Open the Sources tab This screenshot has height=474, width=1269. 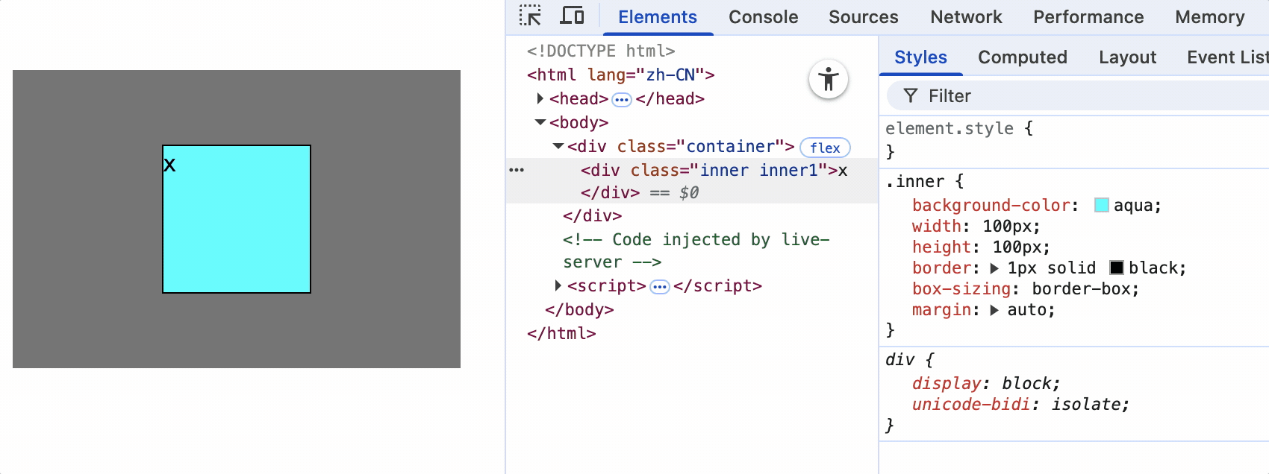click(x=864, y=17)
